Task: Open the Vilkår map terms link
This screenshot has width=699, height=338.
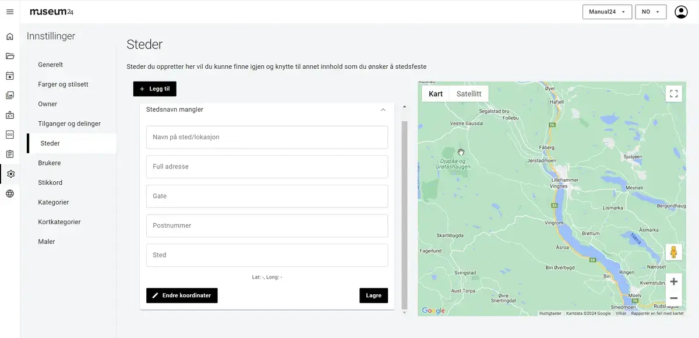Action: click(621, 314)
